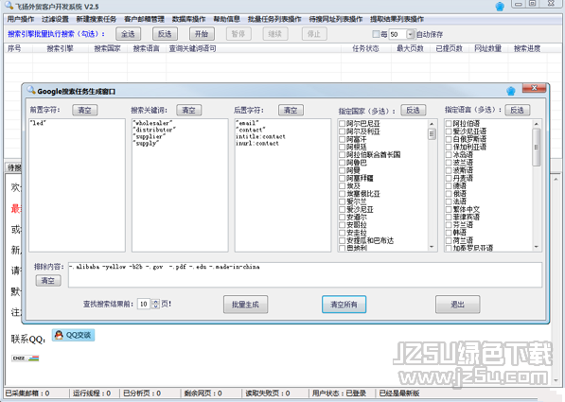Click the blue skin icon in main title bar
This screenshot has width=565, height=402.
click(x=500, y=7)
